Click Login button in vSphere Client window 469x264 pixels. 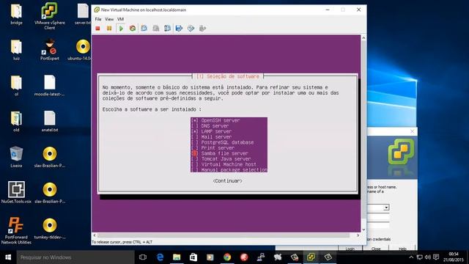point(350,249)
